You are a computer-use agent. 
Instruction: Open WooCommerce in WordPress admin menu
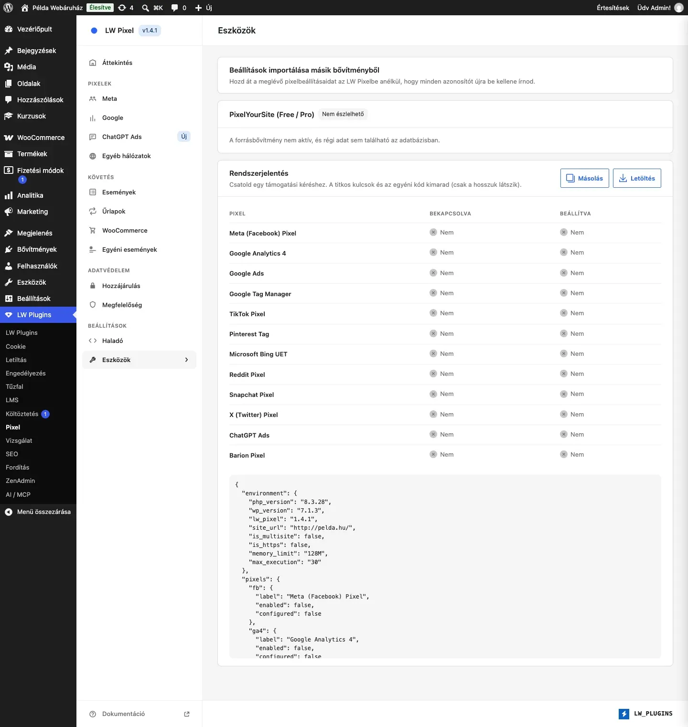coord(38,138)
